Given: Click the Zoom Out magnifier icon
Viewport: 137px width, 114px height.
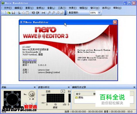Looking at the screenshot, I should coord(53,13).
